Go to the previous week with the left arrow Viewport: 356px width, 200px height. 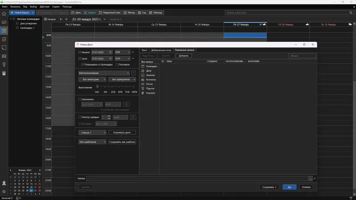tap(61, 19)
